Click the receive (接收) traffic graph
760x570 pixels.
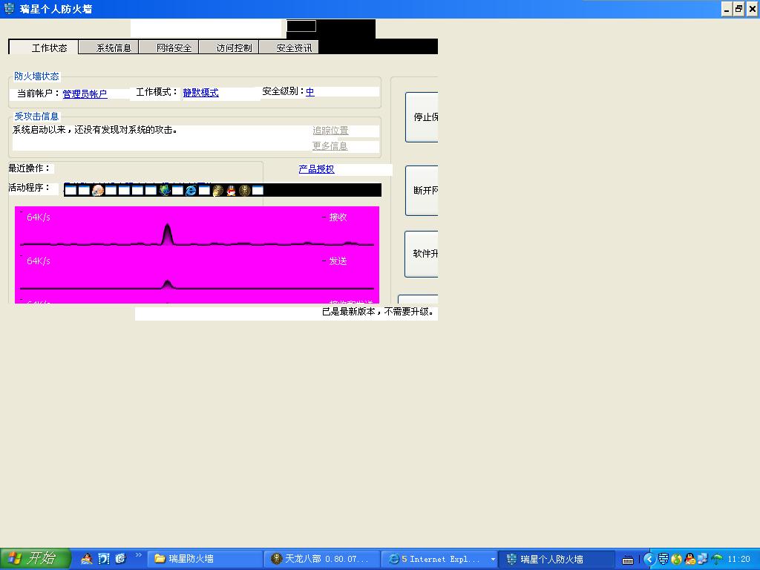197,229
